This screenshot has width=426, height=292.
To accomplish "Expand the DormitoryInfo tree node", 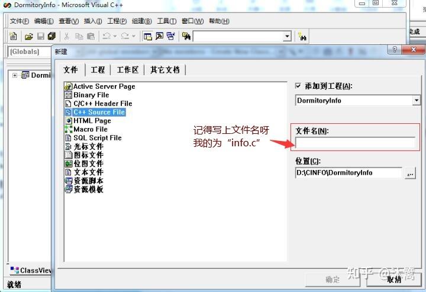I will click(15, 75).
